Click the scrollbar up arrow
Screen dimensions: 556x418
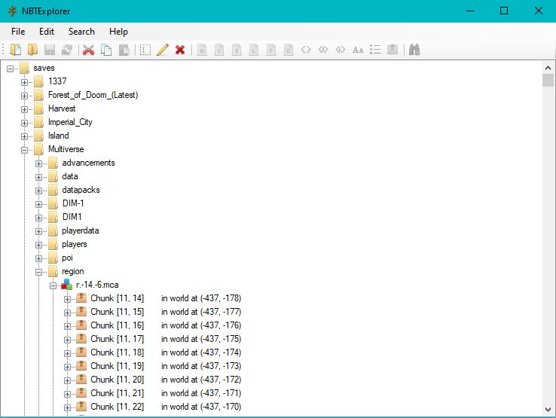pyautogui.click(x=548, y=68)
